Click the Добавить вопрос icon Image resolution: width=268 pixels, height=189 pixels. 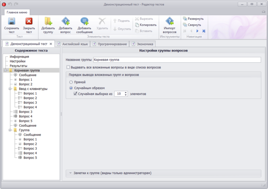tap(66, 22)
